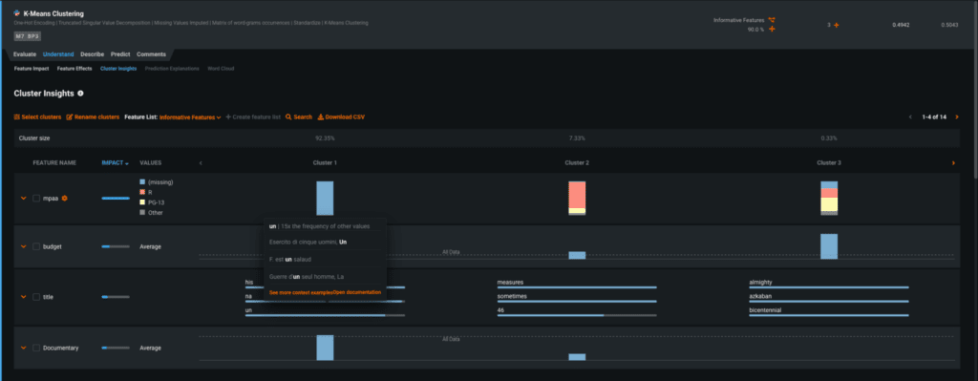Click the Cluster 2 column header
This screenshot has width=978, height=381.
pos(577,162)
